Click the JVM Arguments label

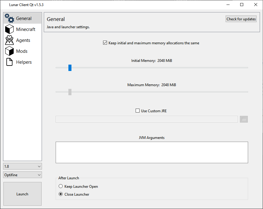pos(152,138)
